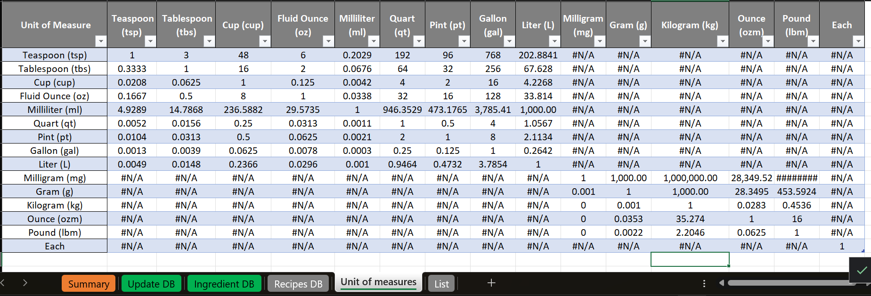Screen dimensions: 871x296
Task: Click the horizontal scrollbar thumb
Action: point(791,283)
